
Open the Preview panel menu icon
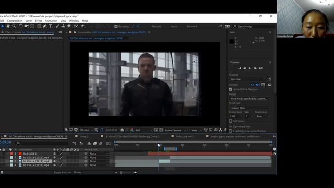tap(270, 62)
